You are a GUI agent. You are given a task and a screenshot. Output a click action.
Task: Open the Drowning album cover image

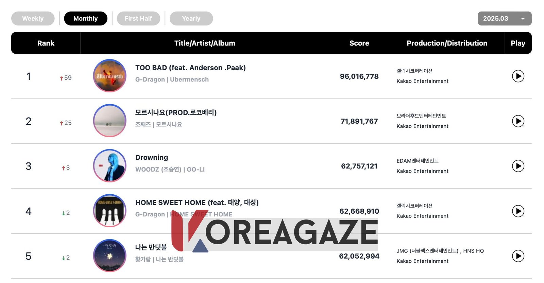[x=110, y=166]
